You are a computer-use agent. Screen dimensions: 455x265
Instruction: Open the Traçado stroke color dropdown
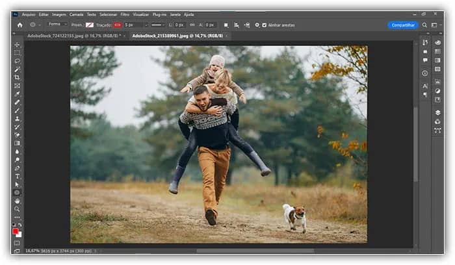pos(118,25)
